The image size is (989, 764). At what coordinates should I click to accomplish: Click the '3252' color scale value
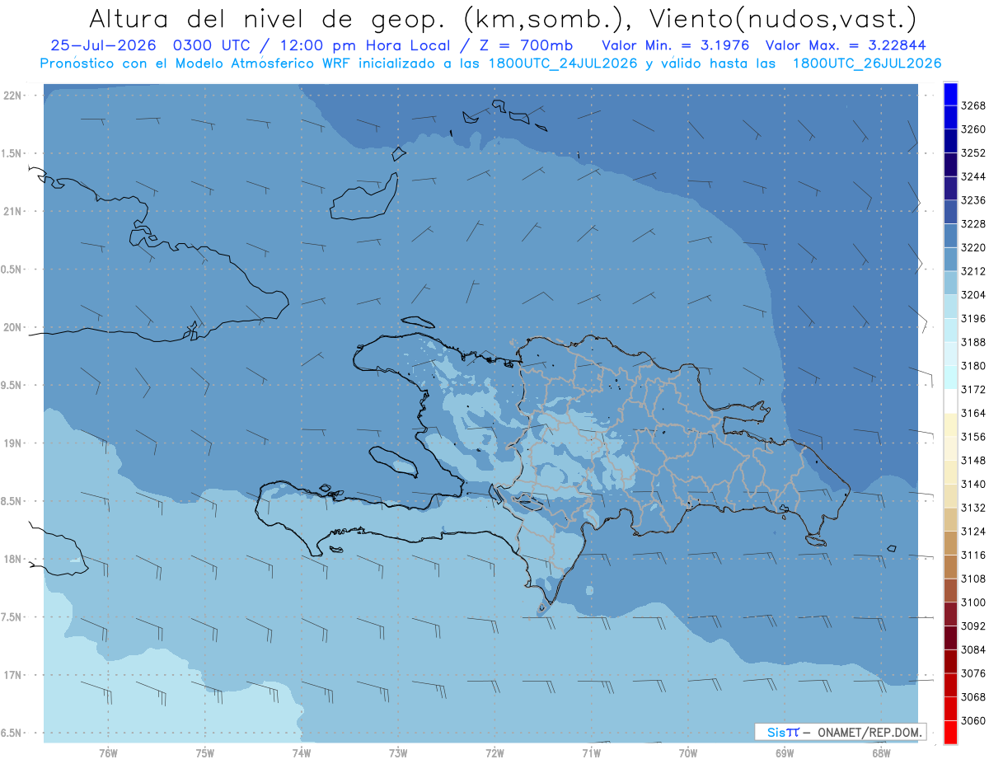973,153
